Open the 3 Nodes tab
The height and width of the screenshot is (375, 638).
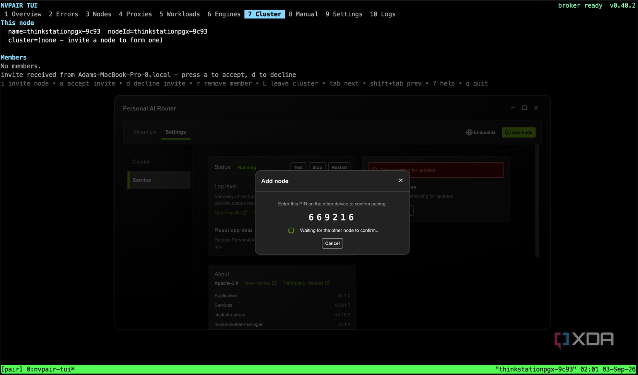tap(98, 14)
